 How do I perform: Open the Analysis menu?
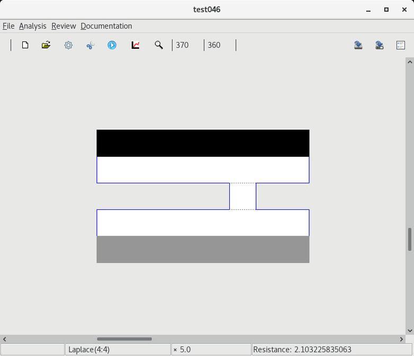[32, 26]
